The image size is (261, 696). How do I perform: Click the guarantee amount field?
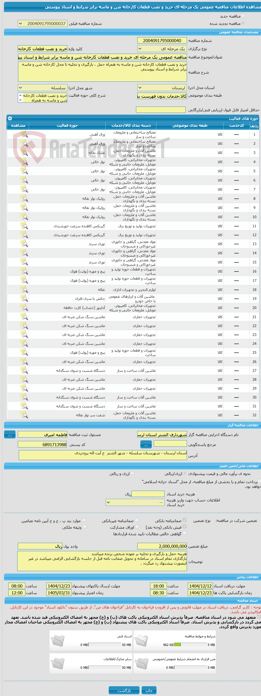[x=162, y=546]
